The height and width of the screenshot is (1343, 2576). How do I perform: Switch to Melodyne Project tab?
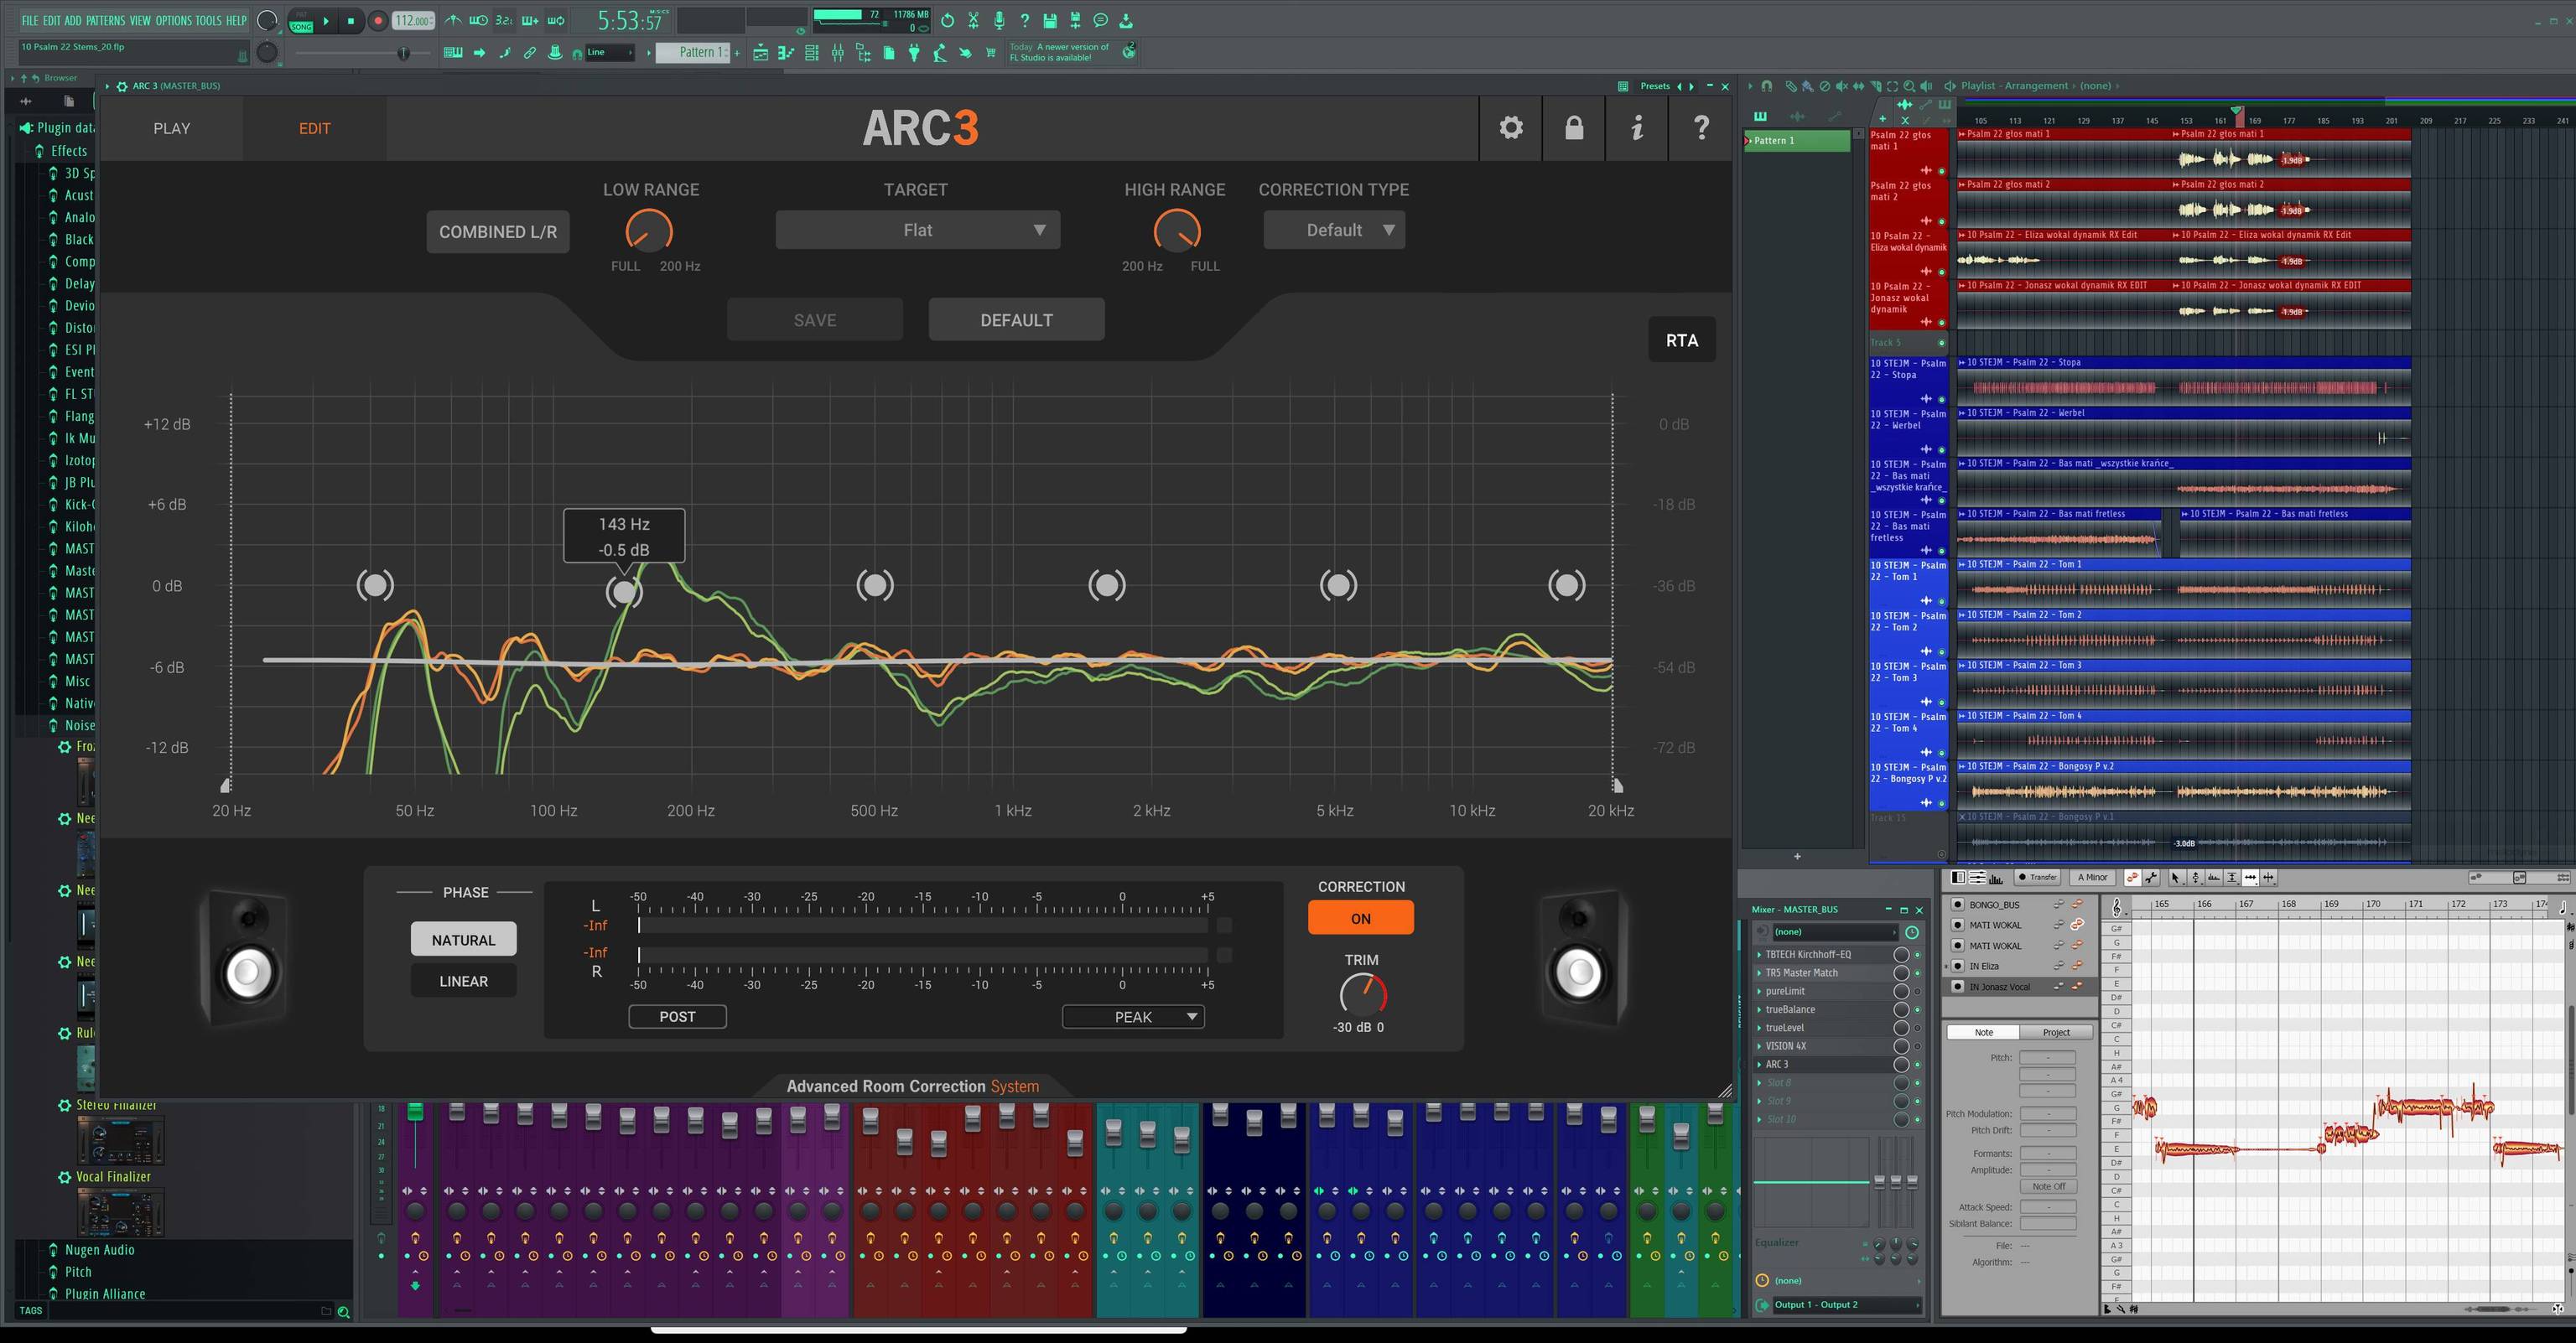(2056, 1032)
